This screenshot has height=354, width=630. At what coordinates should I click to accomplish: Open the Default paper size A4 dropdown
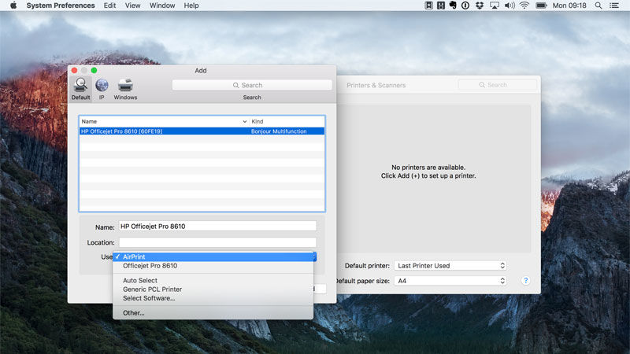pyautogui.click(x=450, y=281)
